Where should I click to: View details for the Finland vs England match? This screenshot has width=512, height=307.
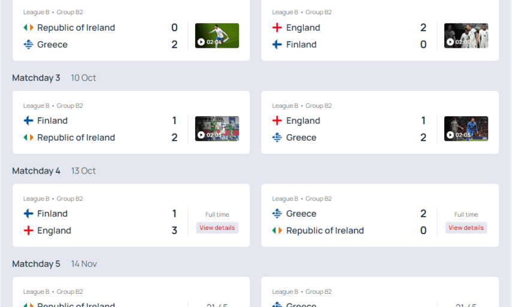[x=217, y=227]
